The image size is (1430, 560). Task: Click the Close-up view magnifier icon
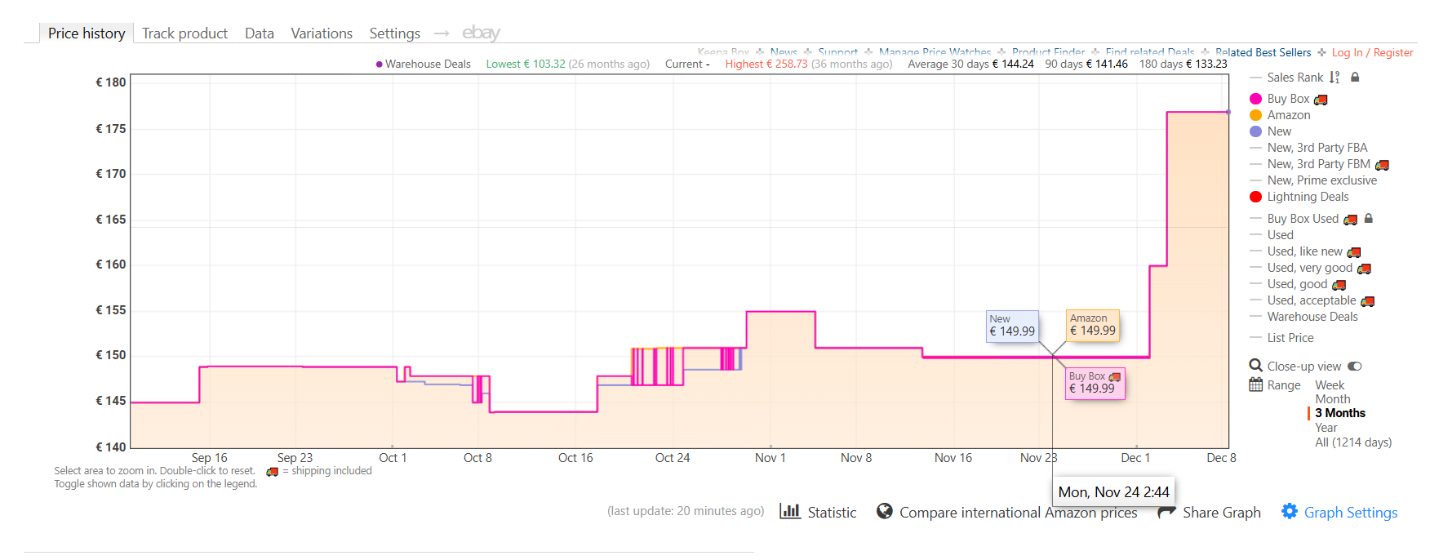(1256, 366)
